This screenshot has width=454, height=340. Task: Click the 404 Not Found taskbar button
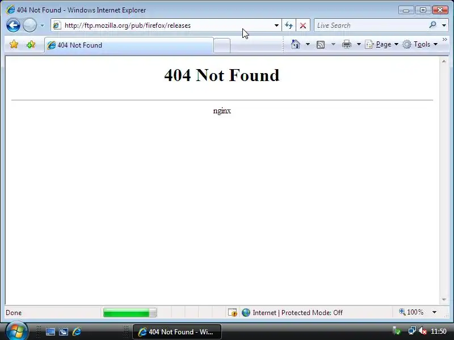click(177, 331)
